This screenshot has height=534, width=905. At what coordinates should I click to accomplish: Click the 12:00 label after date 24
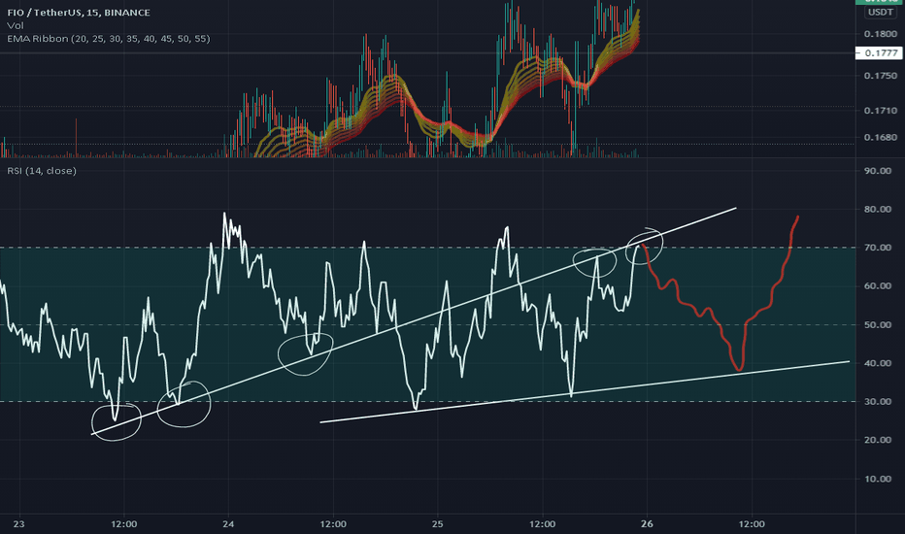(x=333, y=524)
